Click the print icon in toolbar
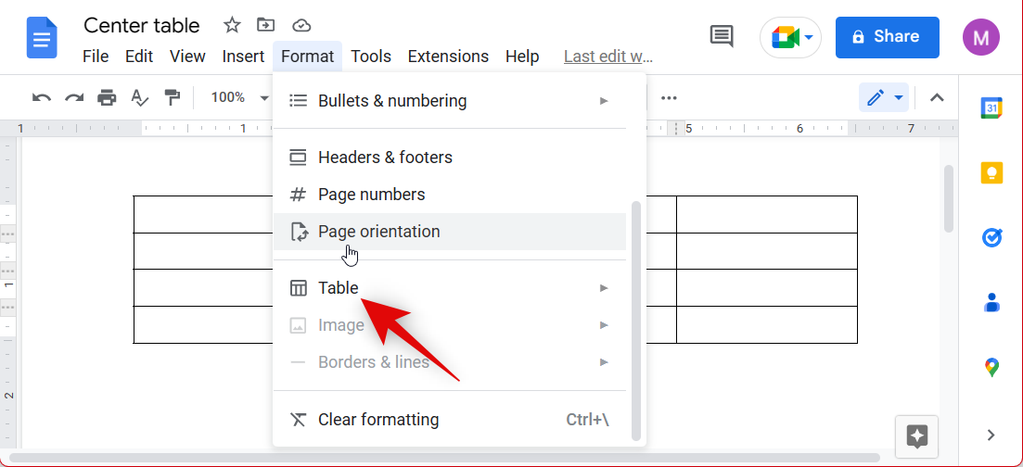 108,97
